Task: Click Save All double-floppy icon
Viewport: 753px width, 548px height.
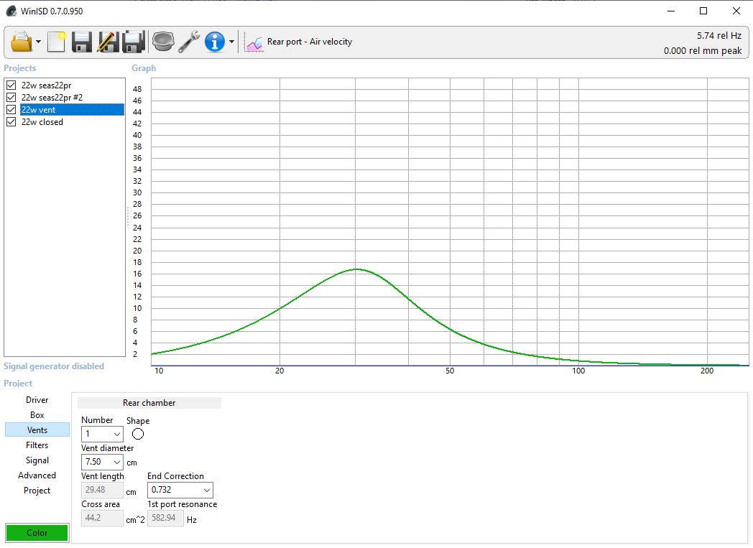Action: click(x=134, y=42)
